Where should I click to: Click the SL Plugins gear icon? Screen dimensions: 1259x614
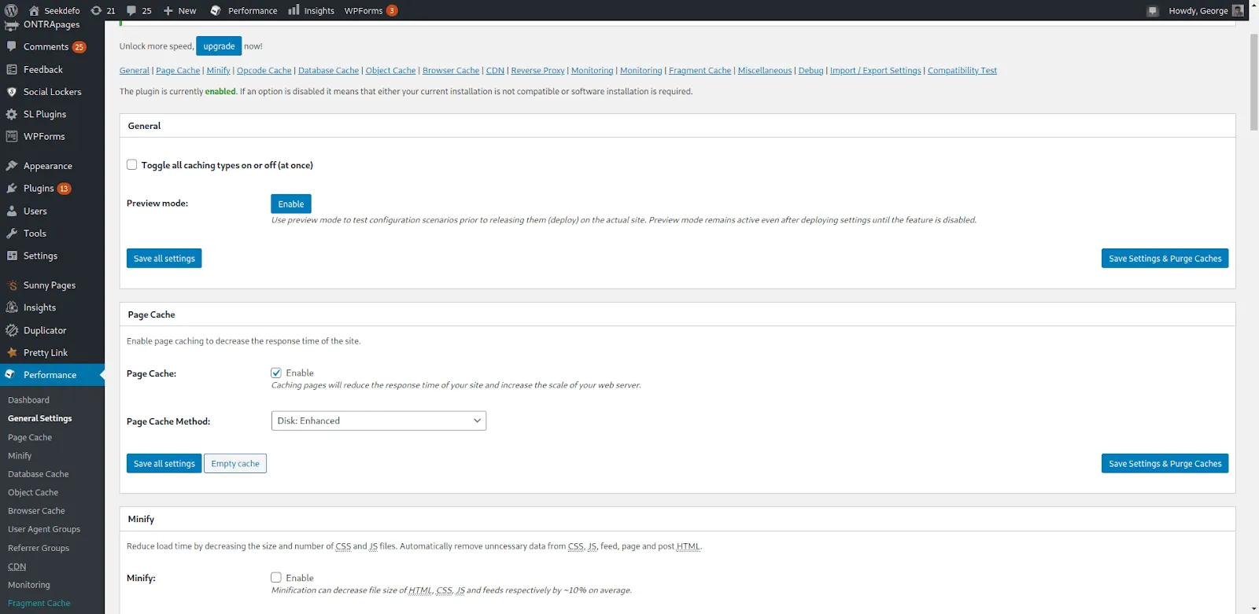[12, 114]
